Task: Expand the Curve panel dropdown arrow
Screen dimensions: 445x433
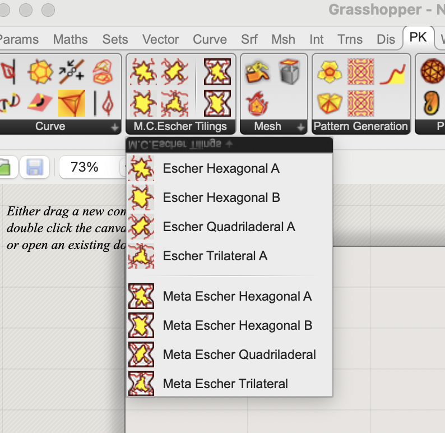Action: point(115,127)
